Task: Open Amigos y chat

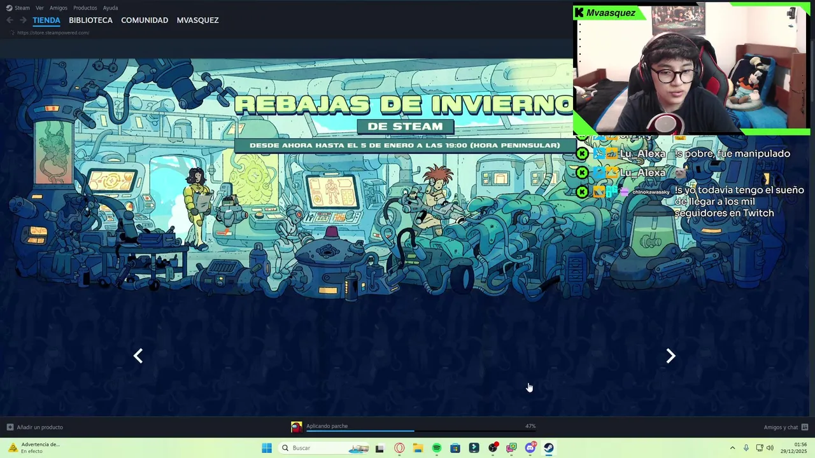Action: 781,427
